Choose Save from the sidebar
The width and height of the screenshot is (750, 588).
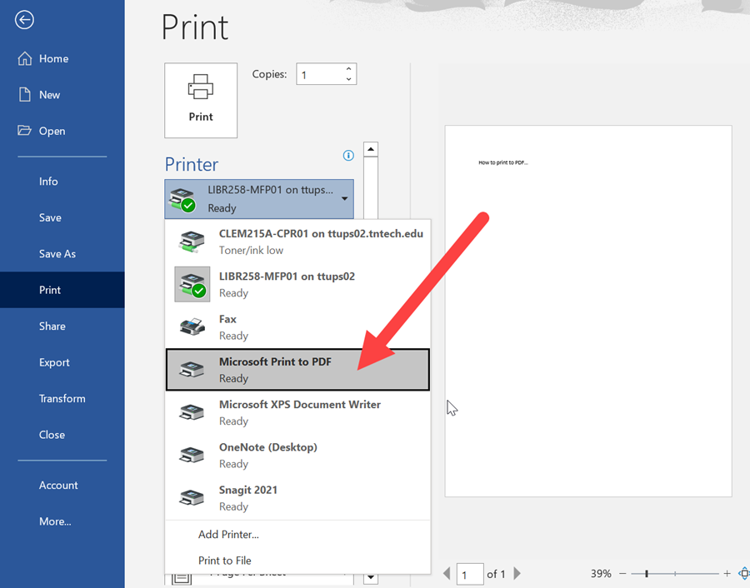tap(62, 217)
